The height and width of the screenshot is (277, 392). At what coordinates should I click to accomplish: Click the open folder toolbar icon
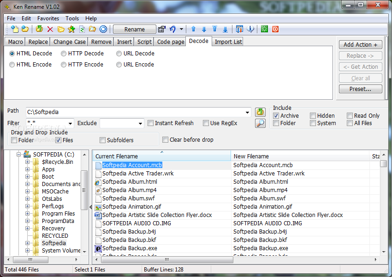(x=61, y=29)
